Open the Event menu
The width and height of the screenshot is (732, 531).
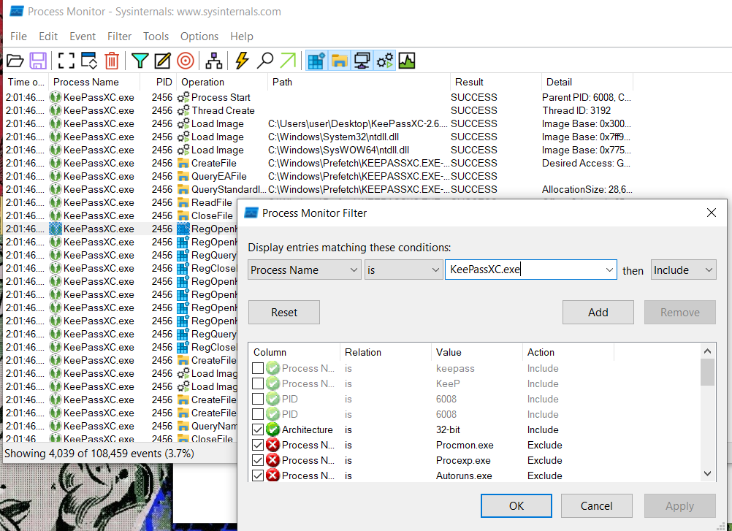83,37
